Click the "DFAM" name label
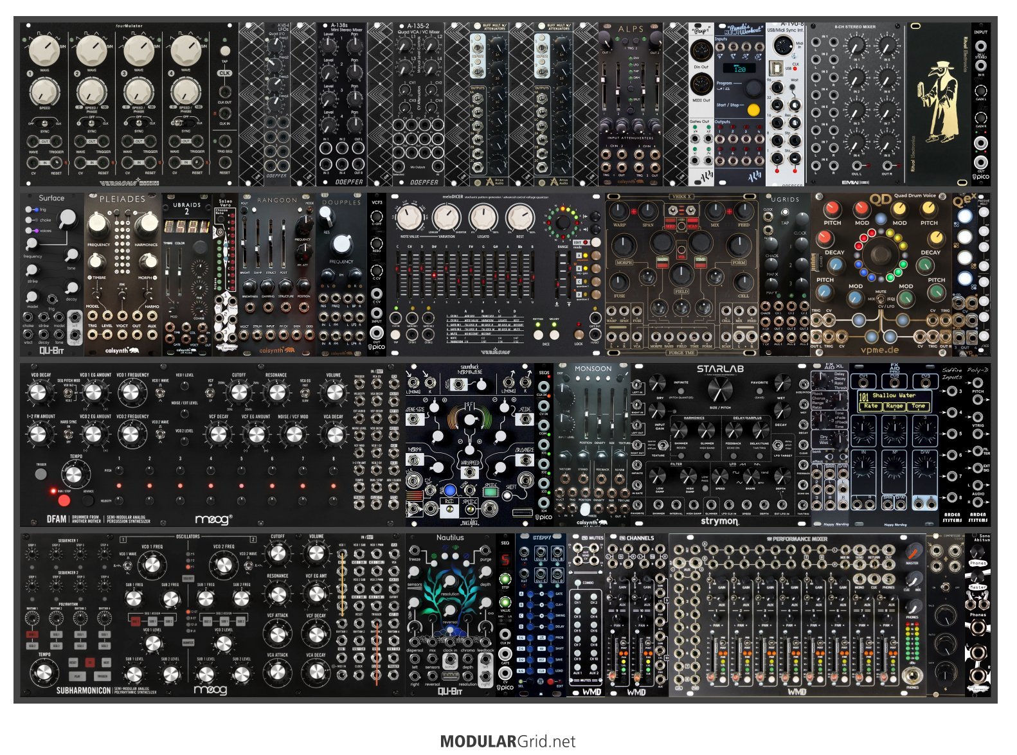 coord(57,519)
